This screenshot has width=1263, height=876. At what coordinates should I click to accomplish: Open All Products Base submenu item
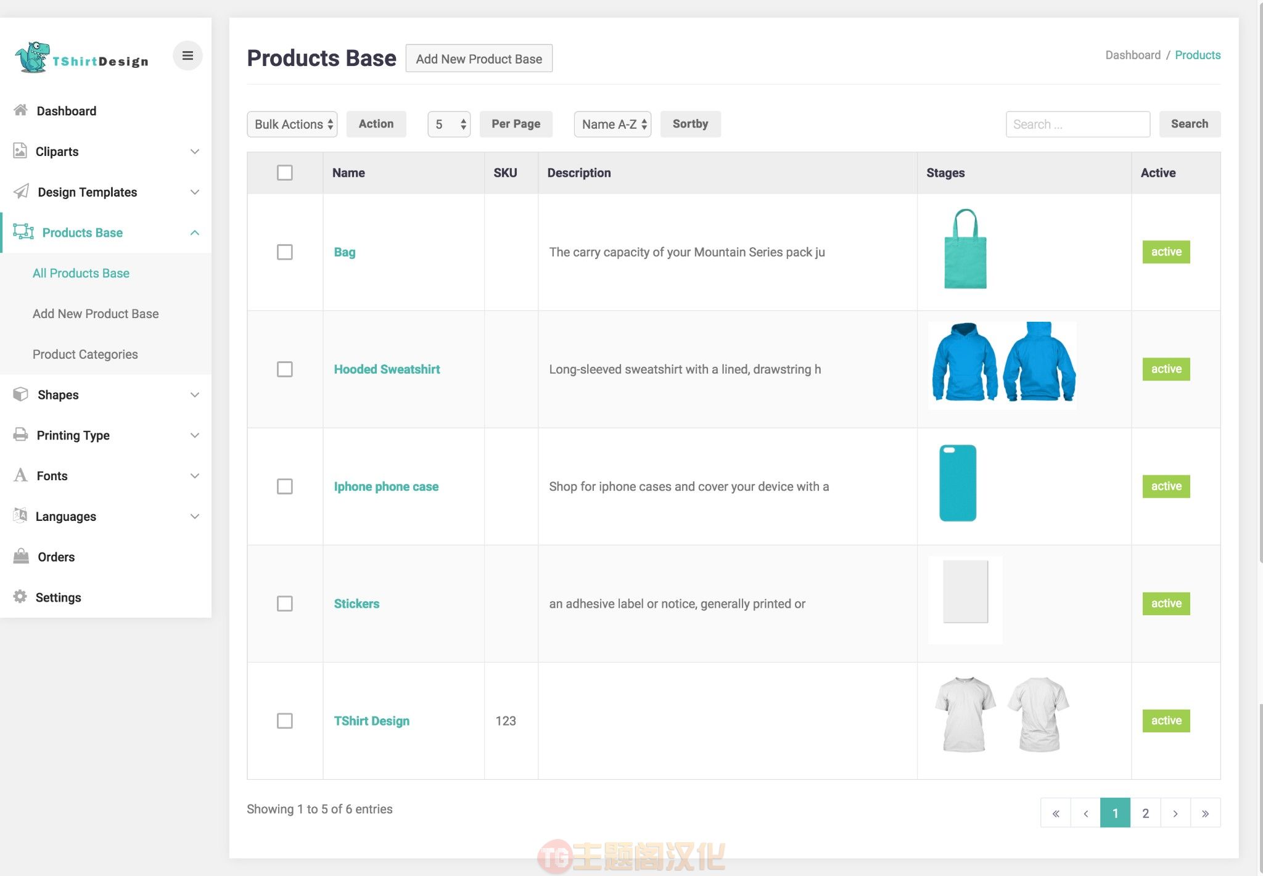pos(81,273)
